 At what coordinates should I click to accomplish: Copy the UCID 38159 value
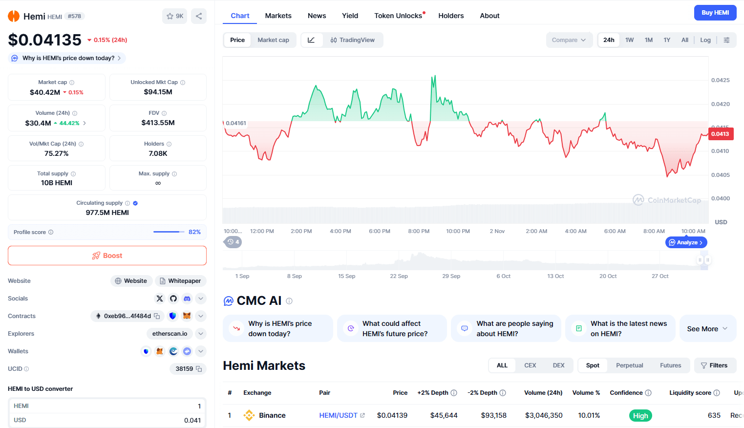click(199, 369)
